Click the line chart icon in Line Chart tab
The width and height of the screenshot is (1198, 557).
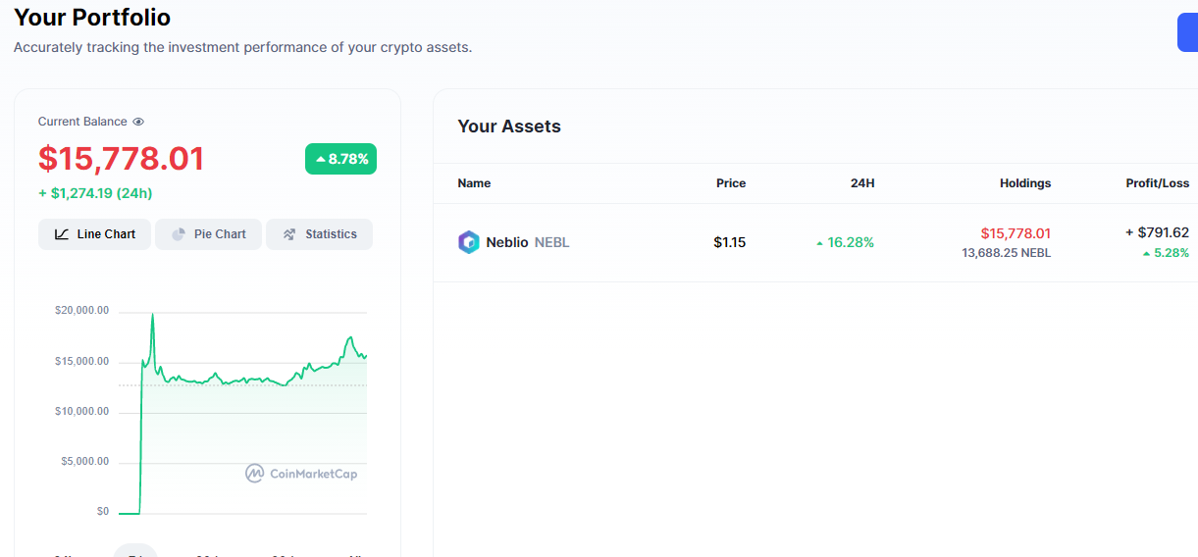pos(62,234)
